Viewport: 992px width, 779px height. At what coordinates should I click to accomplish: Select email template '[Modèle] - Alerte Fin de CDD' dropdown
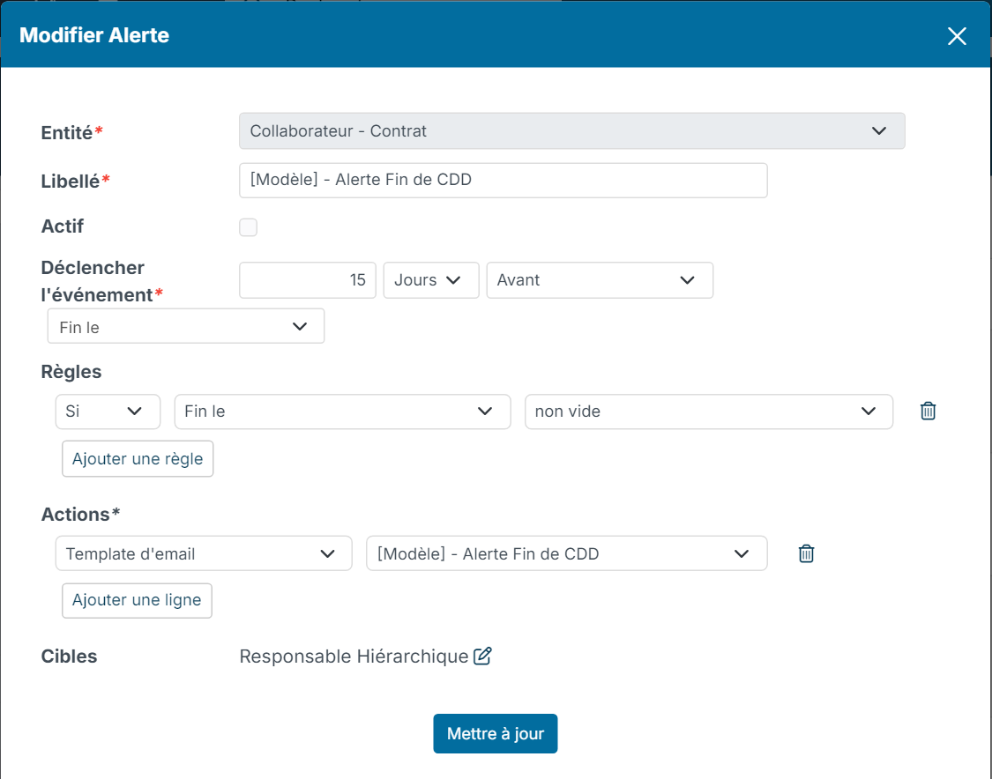[567, 553]
